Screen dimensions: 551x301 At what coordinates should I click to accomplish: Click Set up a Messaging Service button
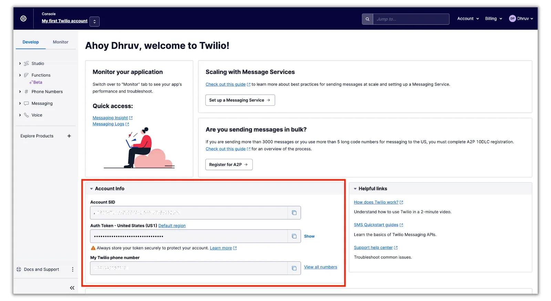pyautogui.click(x=240, y=100)
